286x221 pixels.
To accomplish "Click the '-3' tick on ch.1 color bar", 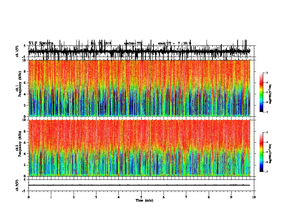I will tap(266, 73).
